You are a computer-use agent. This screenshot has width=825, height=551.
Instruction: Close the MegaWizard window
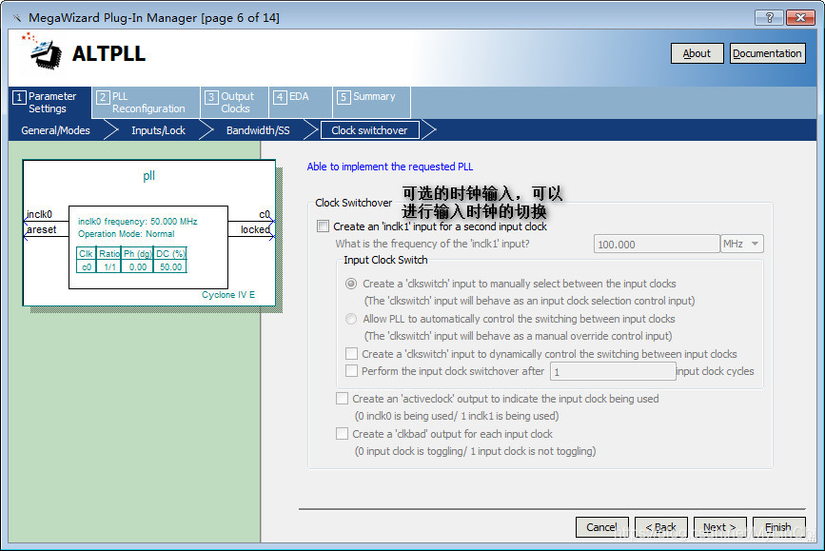pyautogui.click(x=799, y=17)
